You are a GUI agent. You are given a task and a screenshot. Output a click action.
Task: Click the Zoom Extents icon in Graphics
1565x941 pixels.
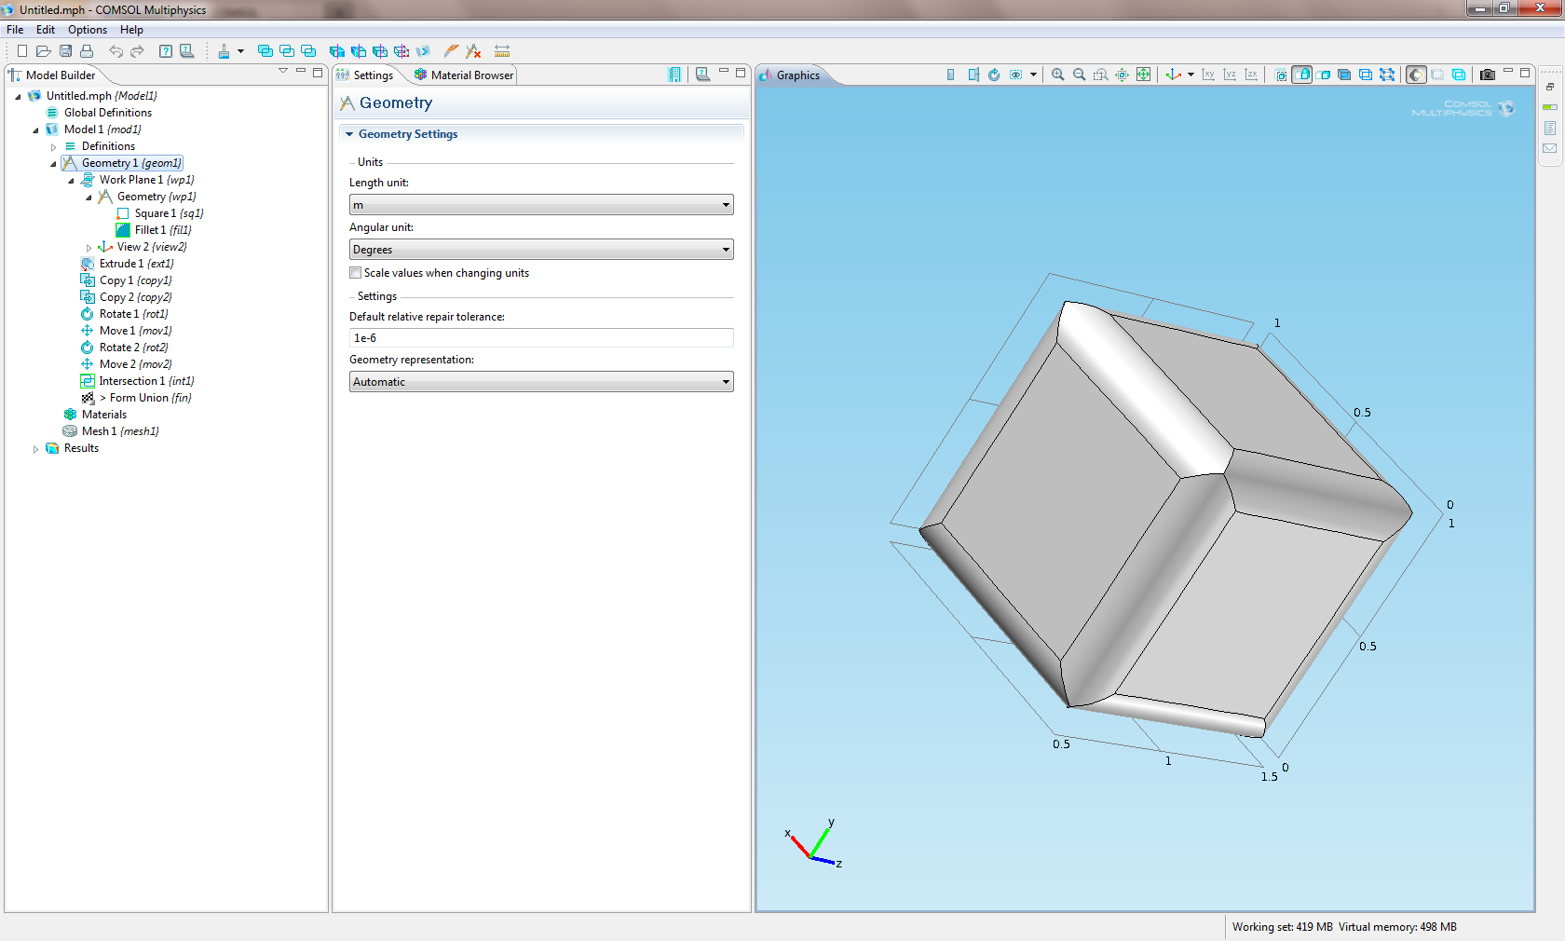click(1143, 75)
